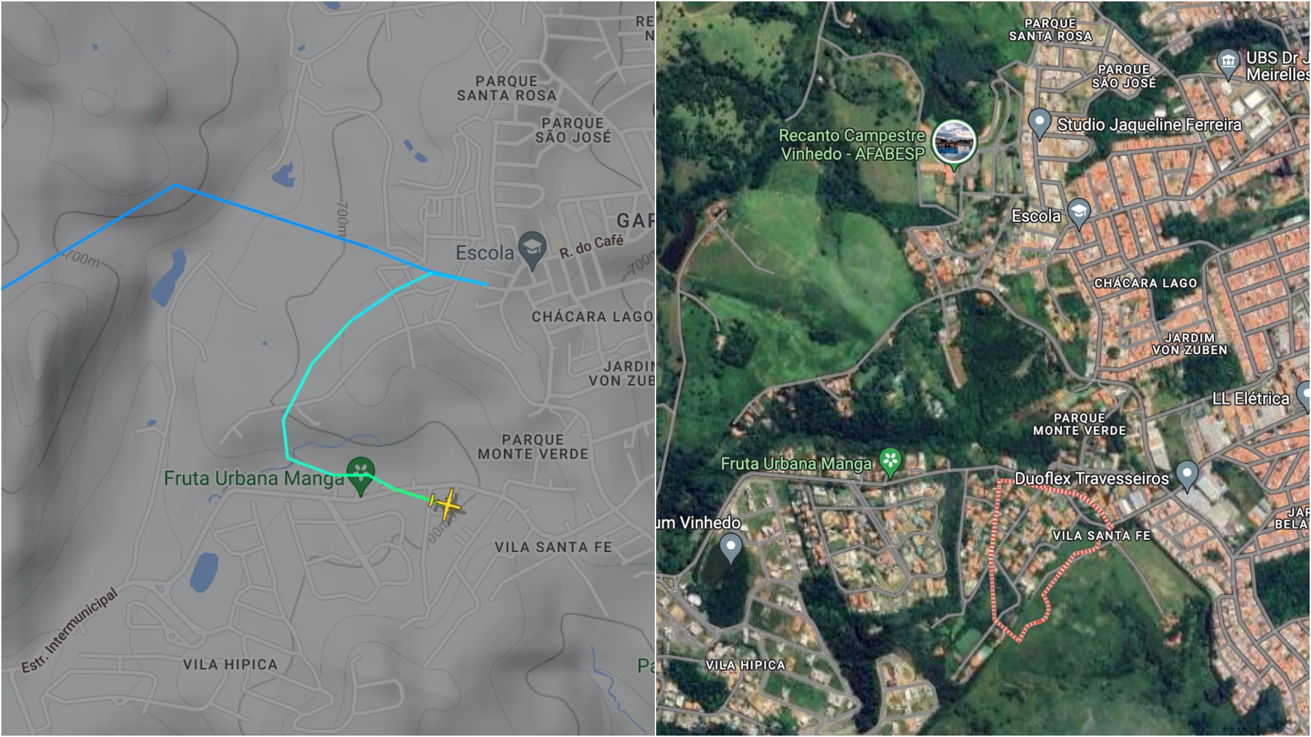1311x737 pixels.
Task: Click the Vila Santa Fe label inside dotted boundary
Action: [1101, 536]
